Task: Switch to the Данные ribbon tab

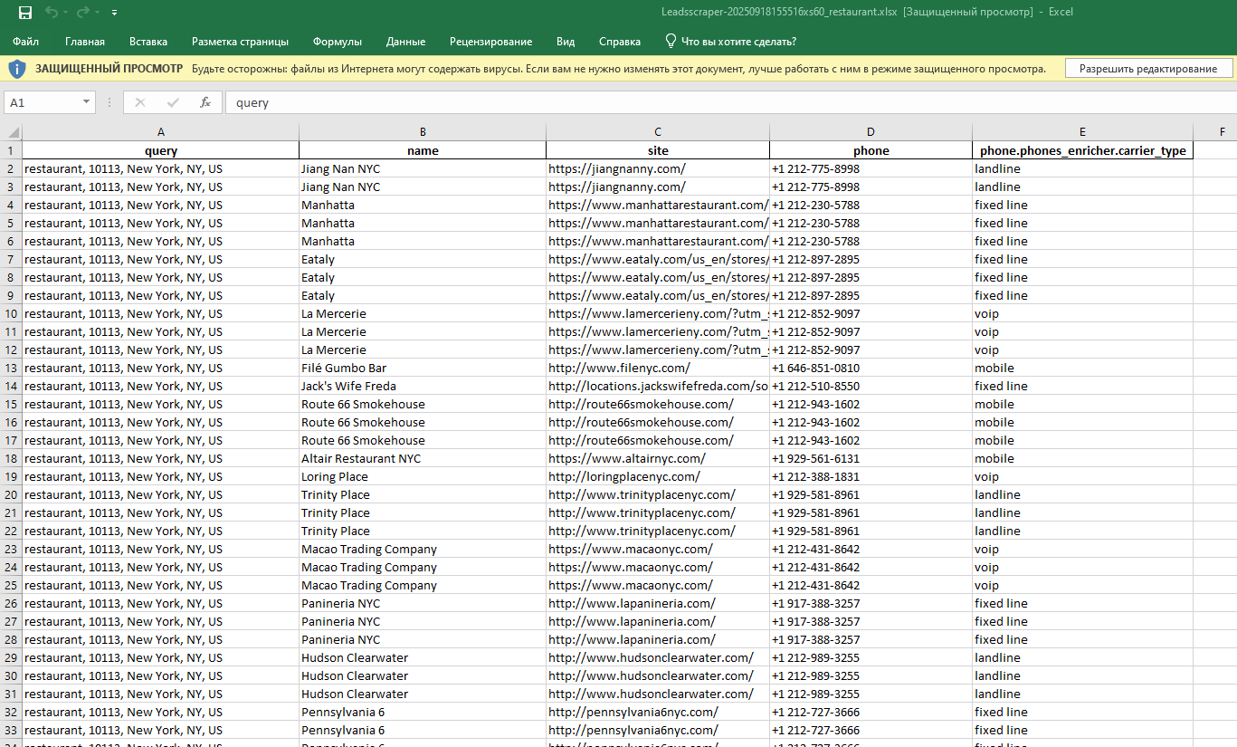Action: coord(404,41)
